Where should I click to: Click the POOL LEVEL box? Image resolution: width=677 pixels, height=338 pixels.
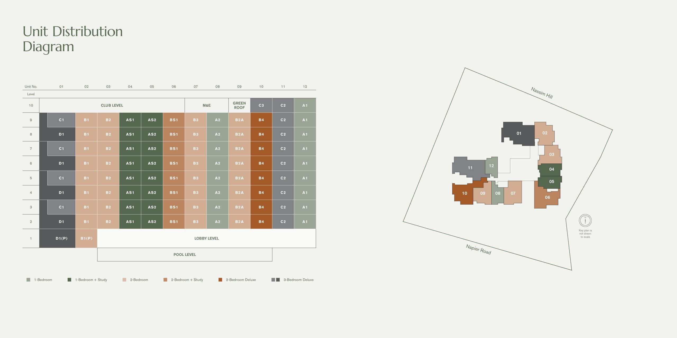point(185,255)
